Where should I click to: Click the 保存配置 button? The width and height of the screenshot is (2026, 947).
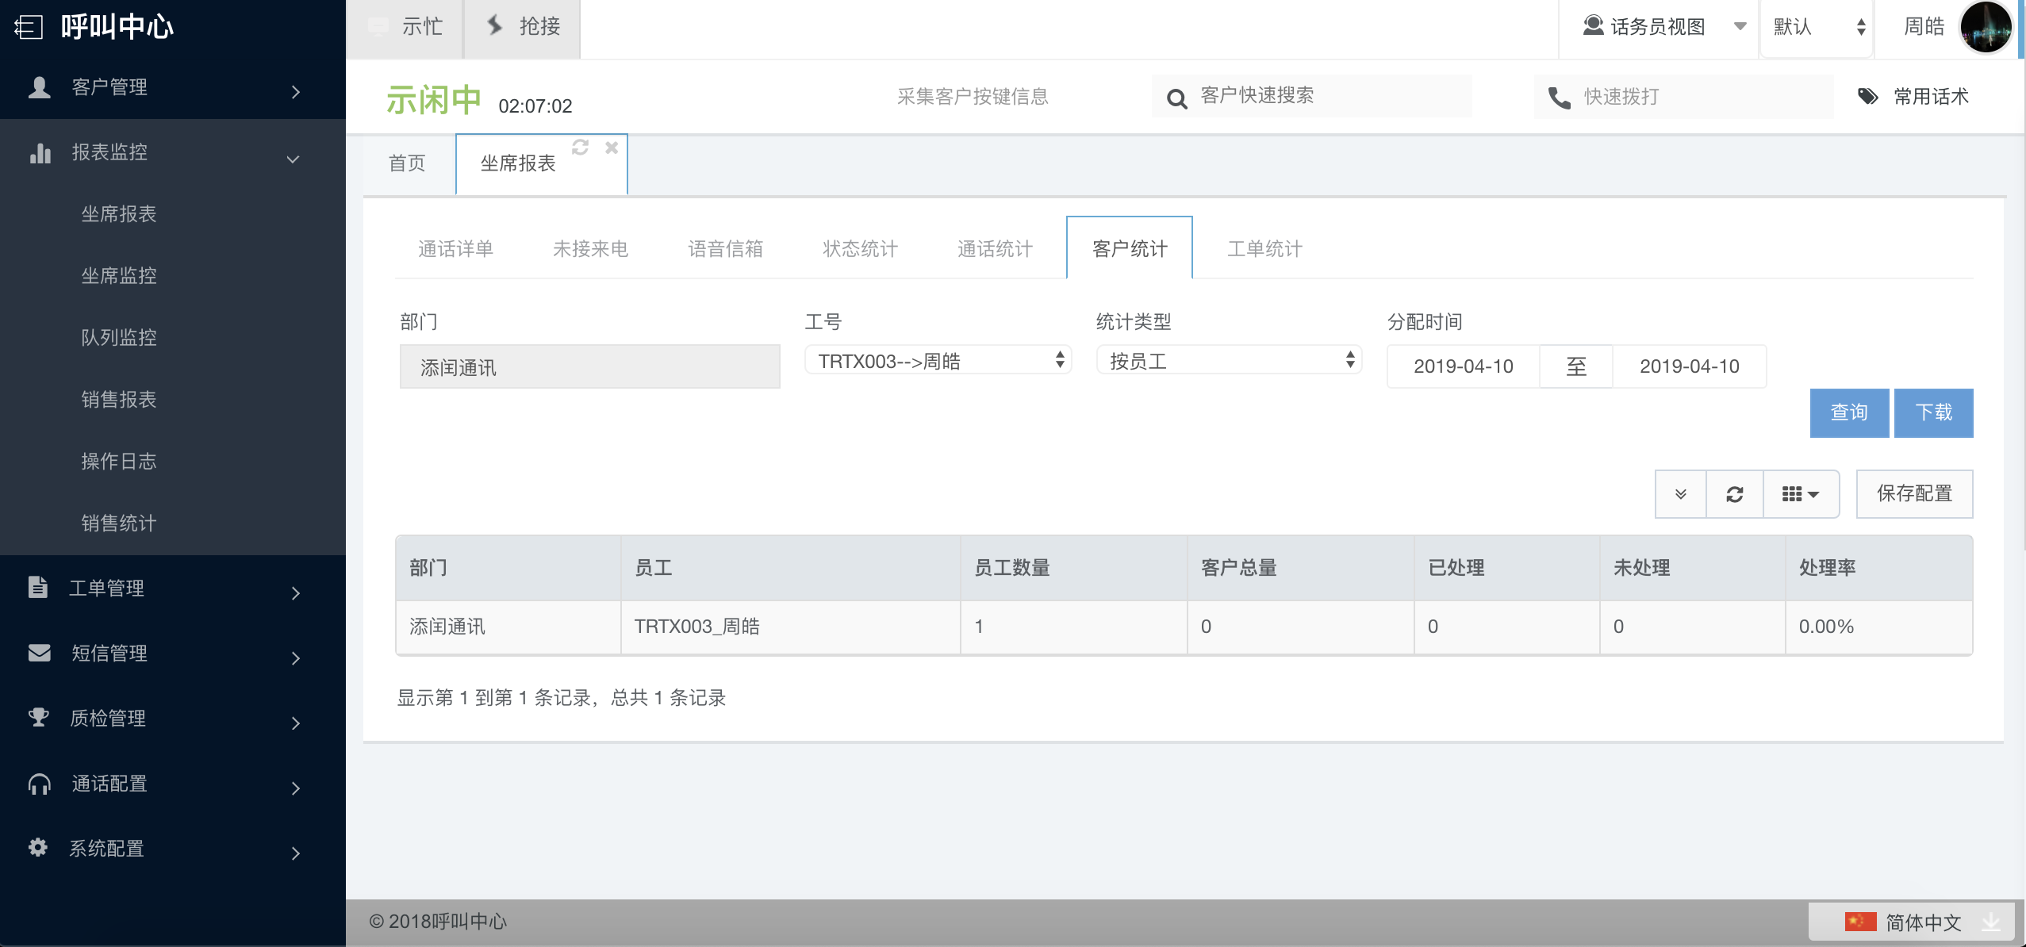1913,494
